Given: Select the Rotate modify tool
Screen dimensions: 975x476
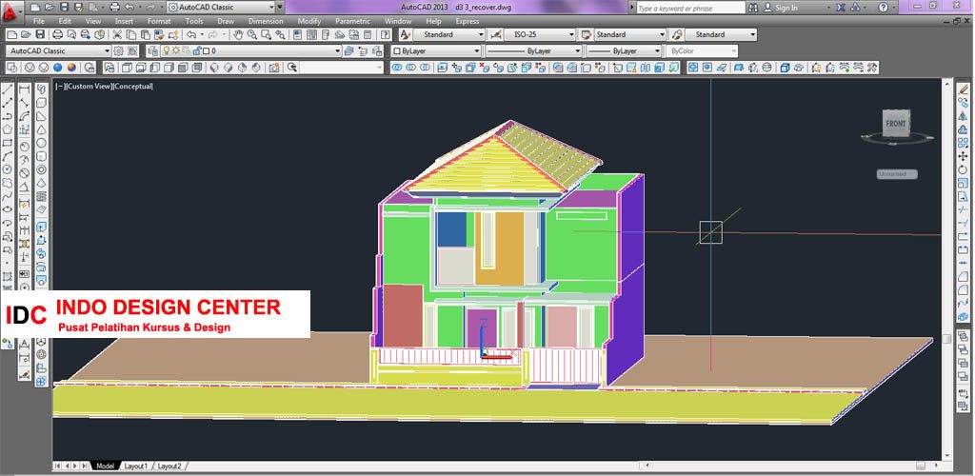Looking at the screenshot, I should (x=964, y=169).
